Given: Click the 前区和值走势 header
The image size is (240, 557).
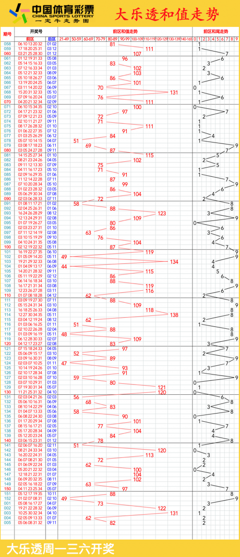Looking at the screenshot, I should [x=125, y=32].
